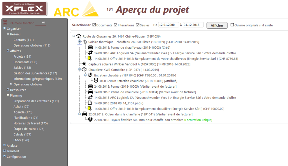Screen dimensions: 288x166
Task: Expand the Configuration menu section
Action: pyautogui.click(x=4, y=156)
